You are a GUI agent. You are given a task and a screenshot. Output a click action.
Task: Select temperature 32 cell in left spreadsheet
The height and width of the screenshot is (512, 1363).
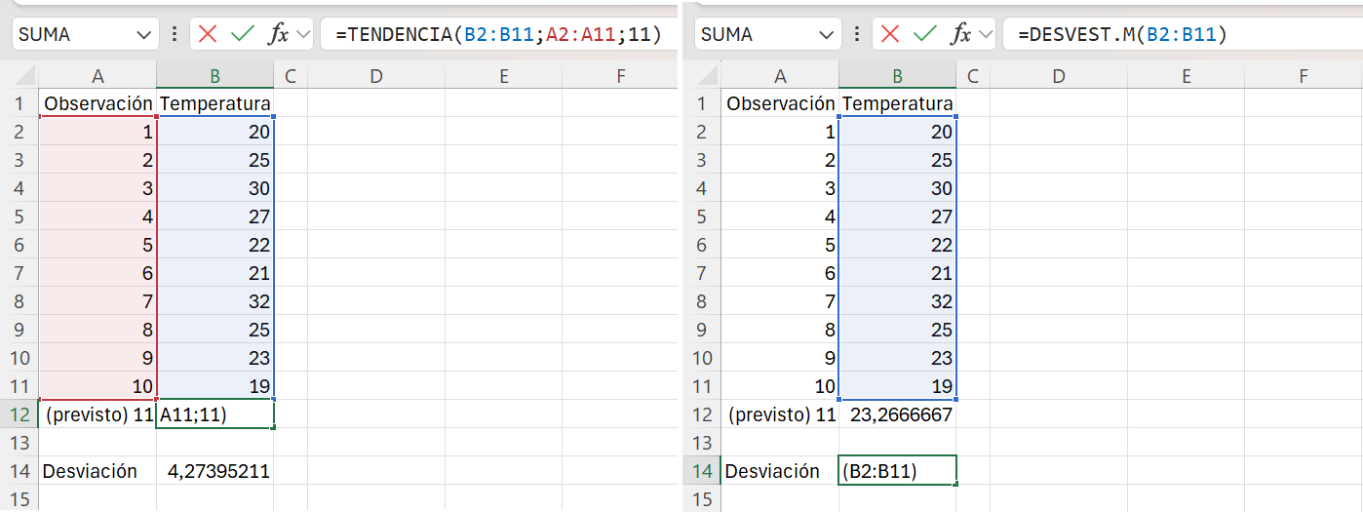[214, 301]
